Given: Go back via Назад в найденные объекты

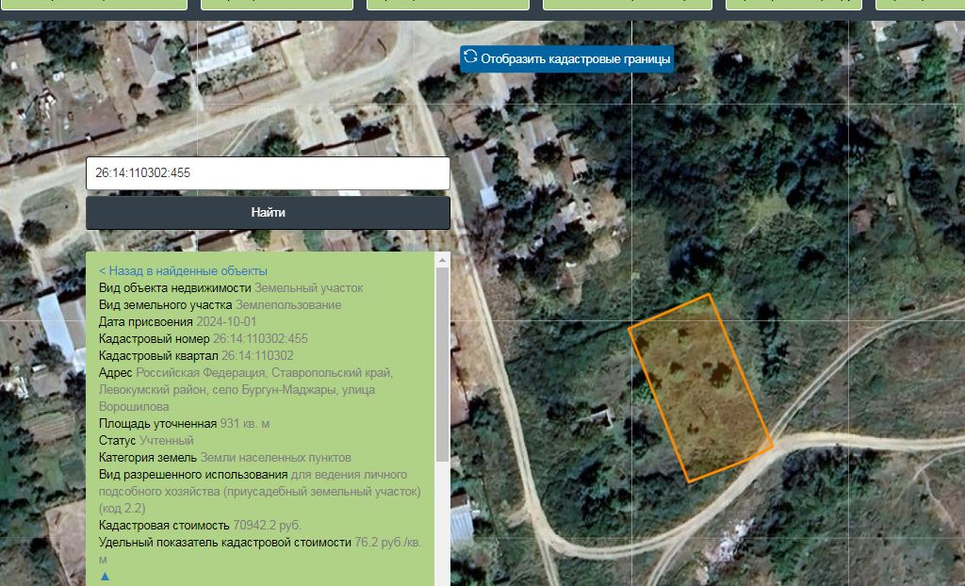Looking at the screenshot, I should coord(183,270).
